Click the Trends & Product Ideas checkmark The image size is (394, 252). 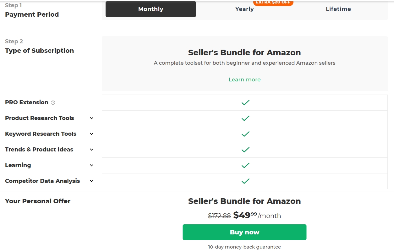(x=245, y=150)
